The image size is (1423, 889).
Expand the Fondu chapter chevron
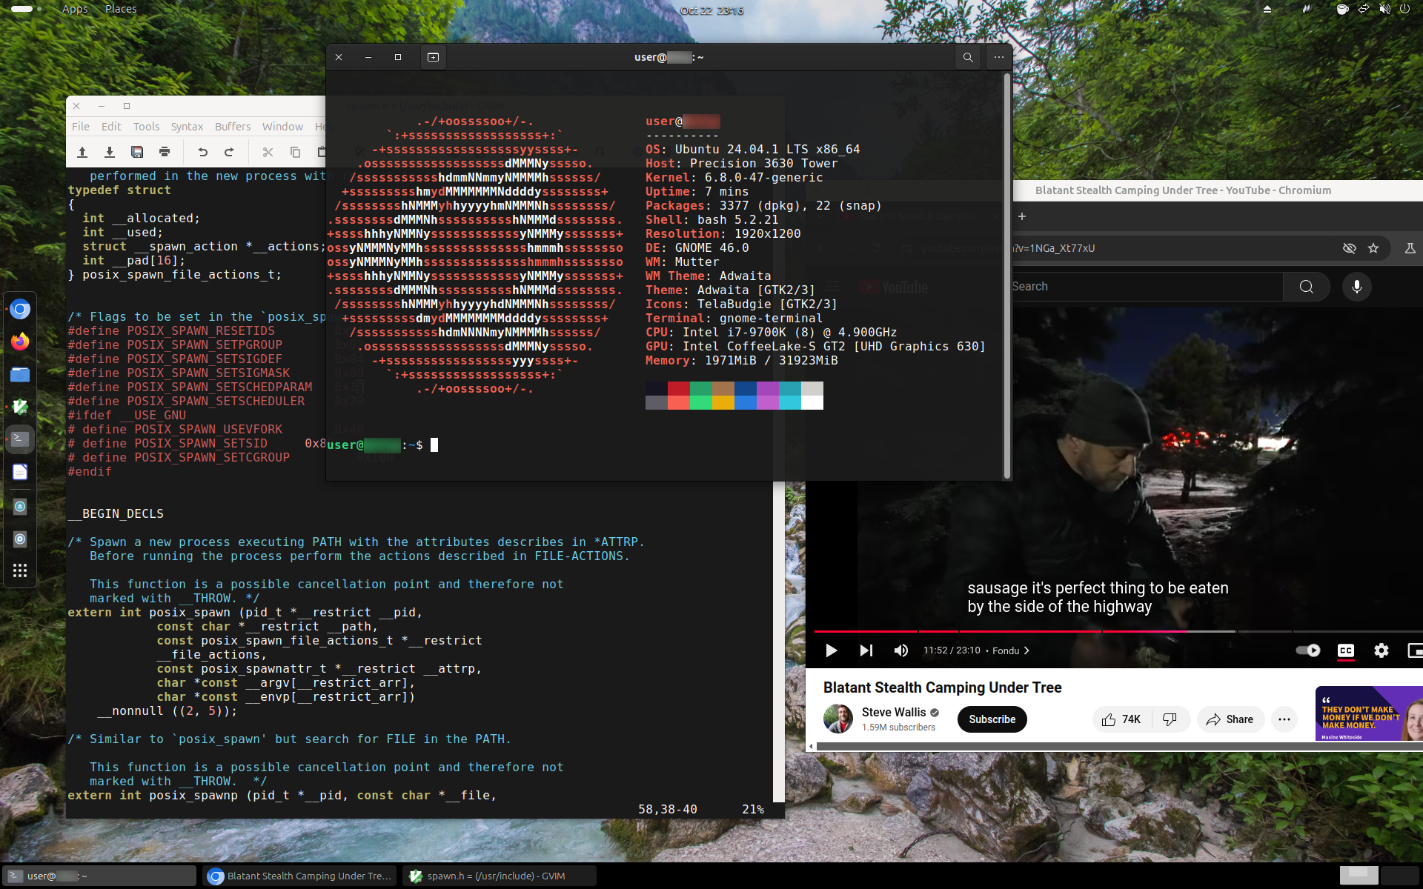1026,650
